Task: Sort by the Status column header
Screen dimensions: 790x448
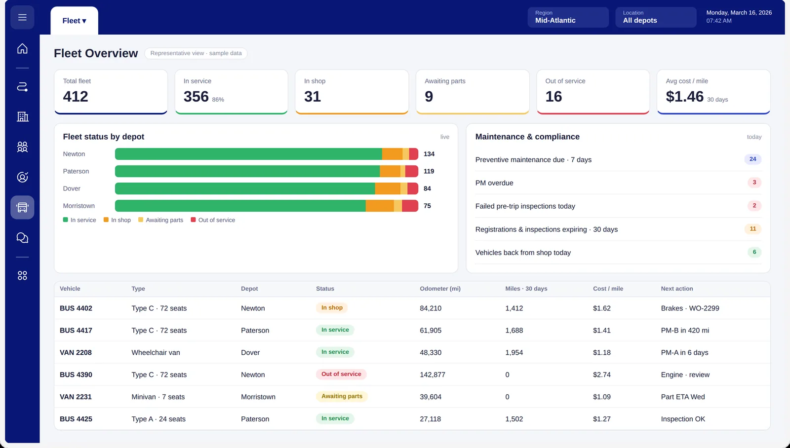Action: 325,289
